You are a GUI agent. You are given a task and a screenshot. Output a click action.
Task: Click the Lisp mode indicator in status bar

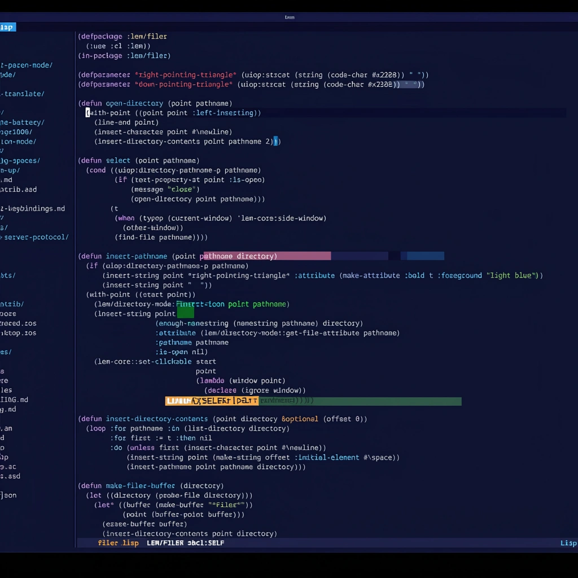click(x=567, y=543)
